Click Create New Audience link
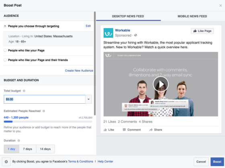 [79, 71]
